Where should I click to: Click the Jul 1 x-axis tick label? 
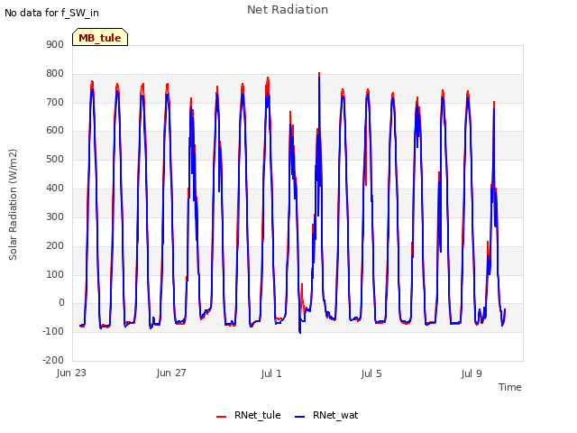click(271, 373)
